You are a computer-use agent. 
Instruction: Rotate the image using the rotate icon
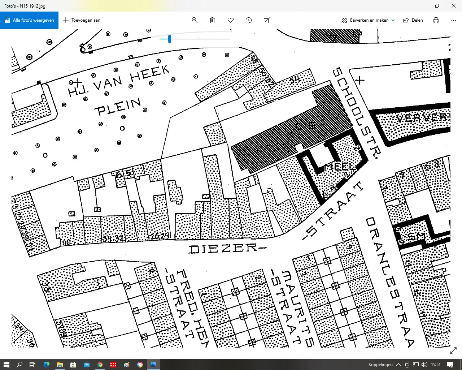[249, 20]
